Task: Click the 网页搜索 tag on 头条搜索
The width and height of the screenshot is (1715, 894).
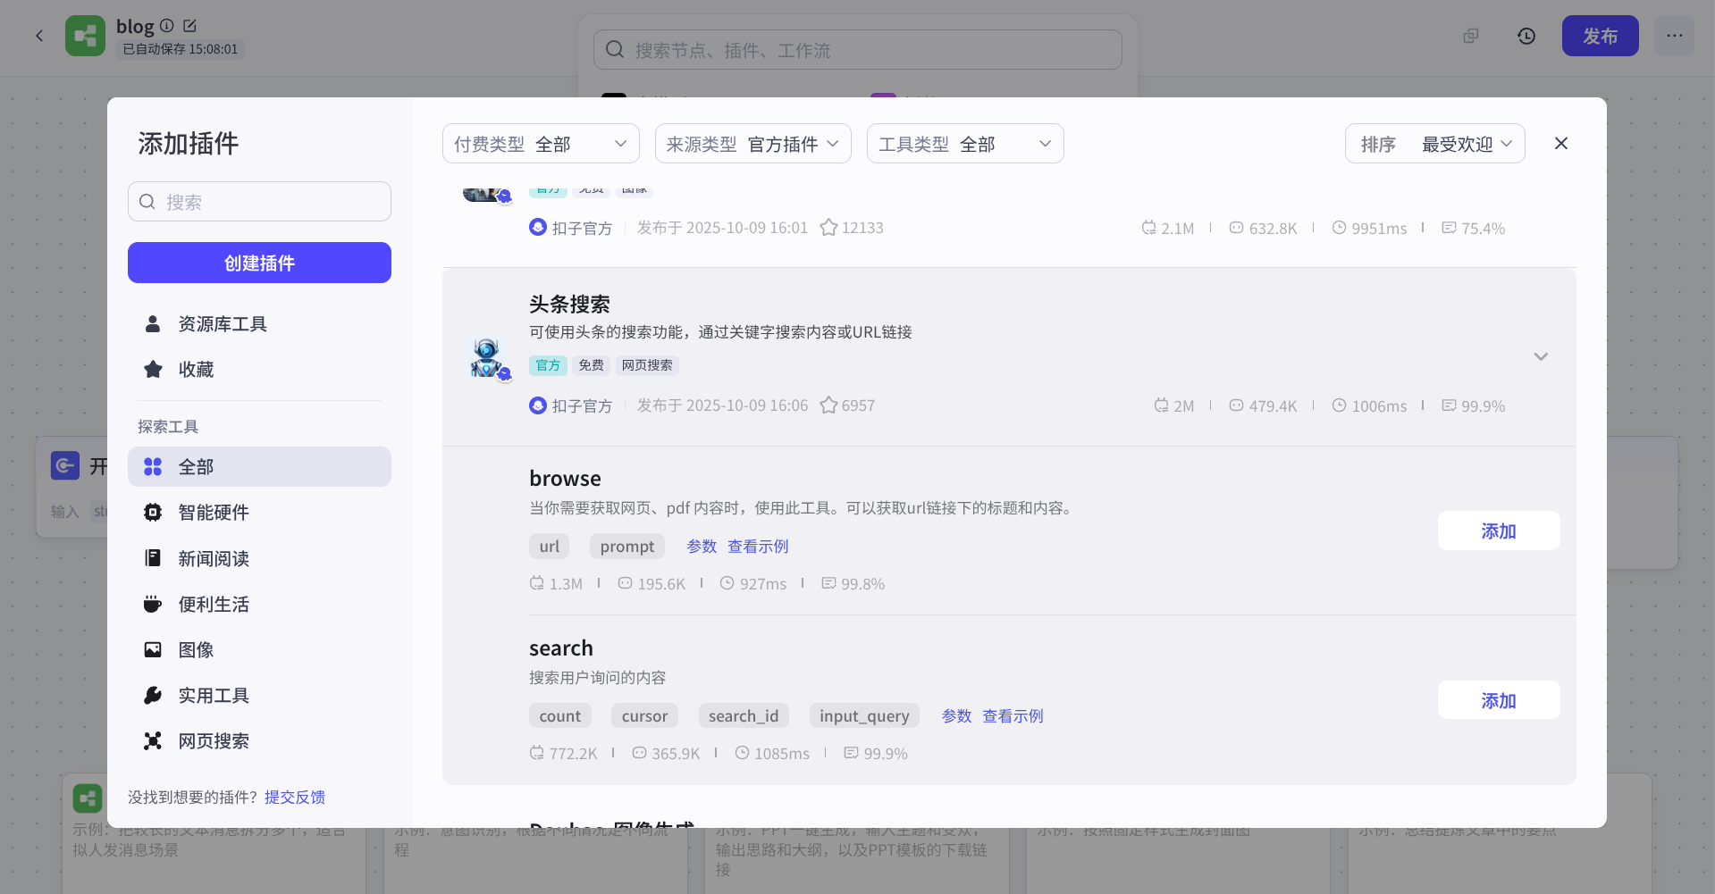Action: click(x=647, y=365)
